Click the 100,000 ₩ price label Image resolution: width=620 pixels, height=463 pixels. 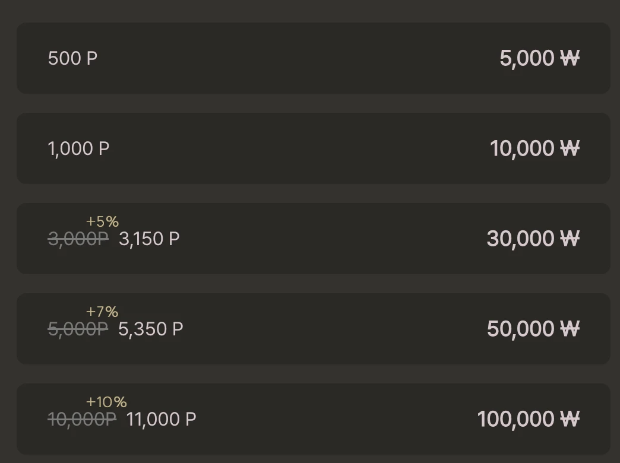(x=529, y=419)
